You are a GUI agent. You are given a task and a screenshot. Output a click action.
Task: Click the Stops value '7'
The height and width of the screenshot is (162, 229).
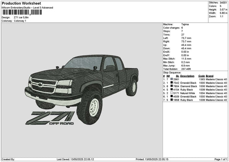[x=182, y=31]
